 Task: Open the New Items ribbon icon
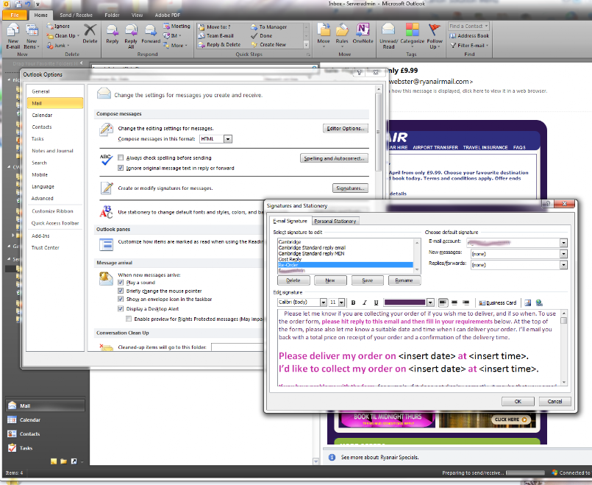(x=32, y=36)
